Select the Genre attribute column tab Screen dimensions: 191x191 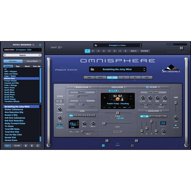[27, 66]
